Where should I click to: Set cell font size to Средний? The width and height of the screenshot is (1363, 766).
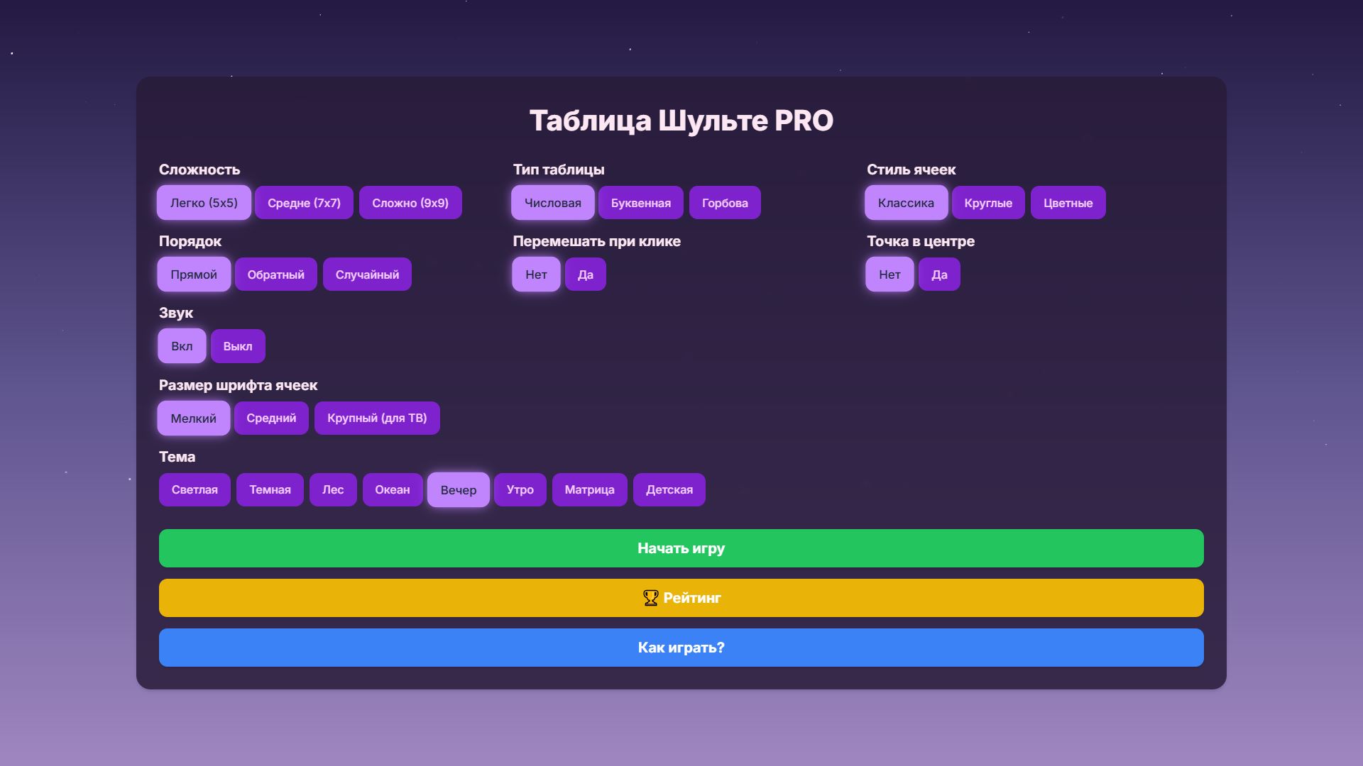271,418
